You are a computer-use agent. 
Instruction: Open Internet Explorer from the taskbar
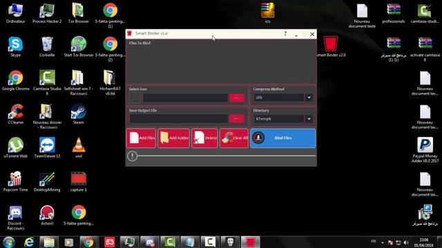pos(29,242)
